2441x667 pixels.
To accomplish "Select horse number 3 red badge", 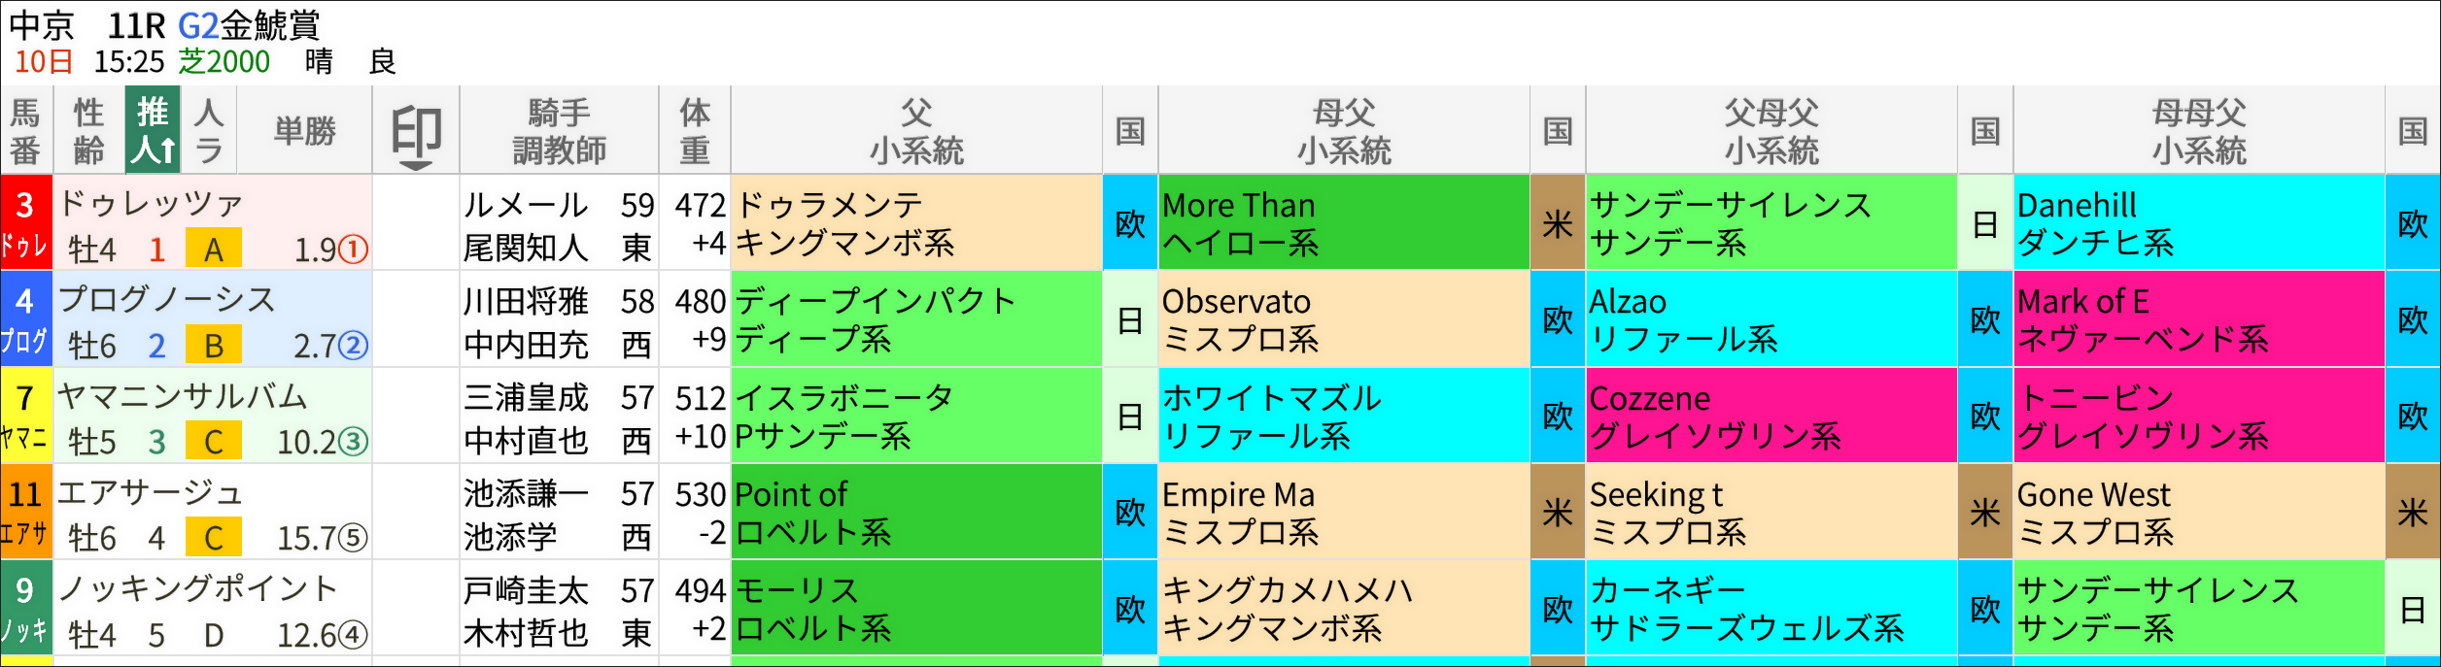I will click(26, 222).
